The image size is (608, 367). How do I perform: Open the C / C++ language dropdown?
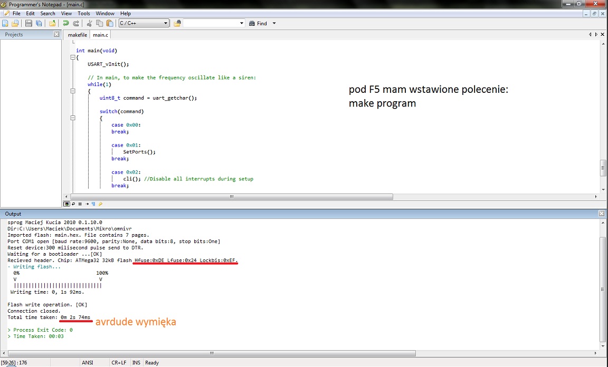144,23
